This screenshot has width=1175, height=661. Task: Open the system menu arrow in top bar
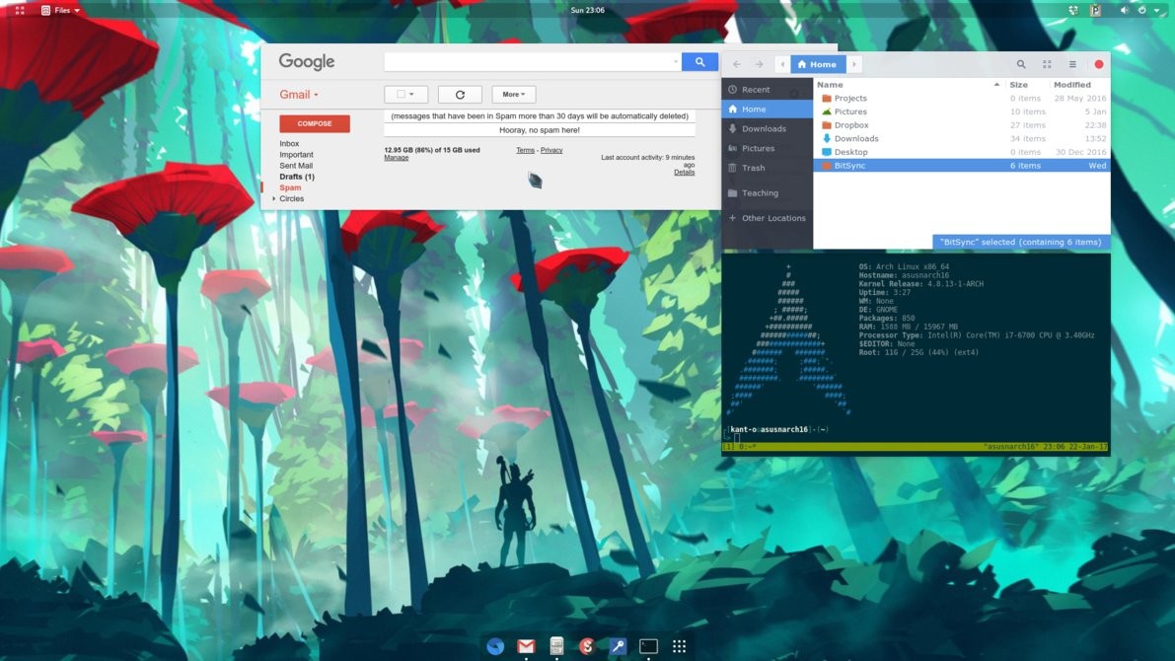point(1157,11)
